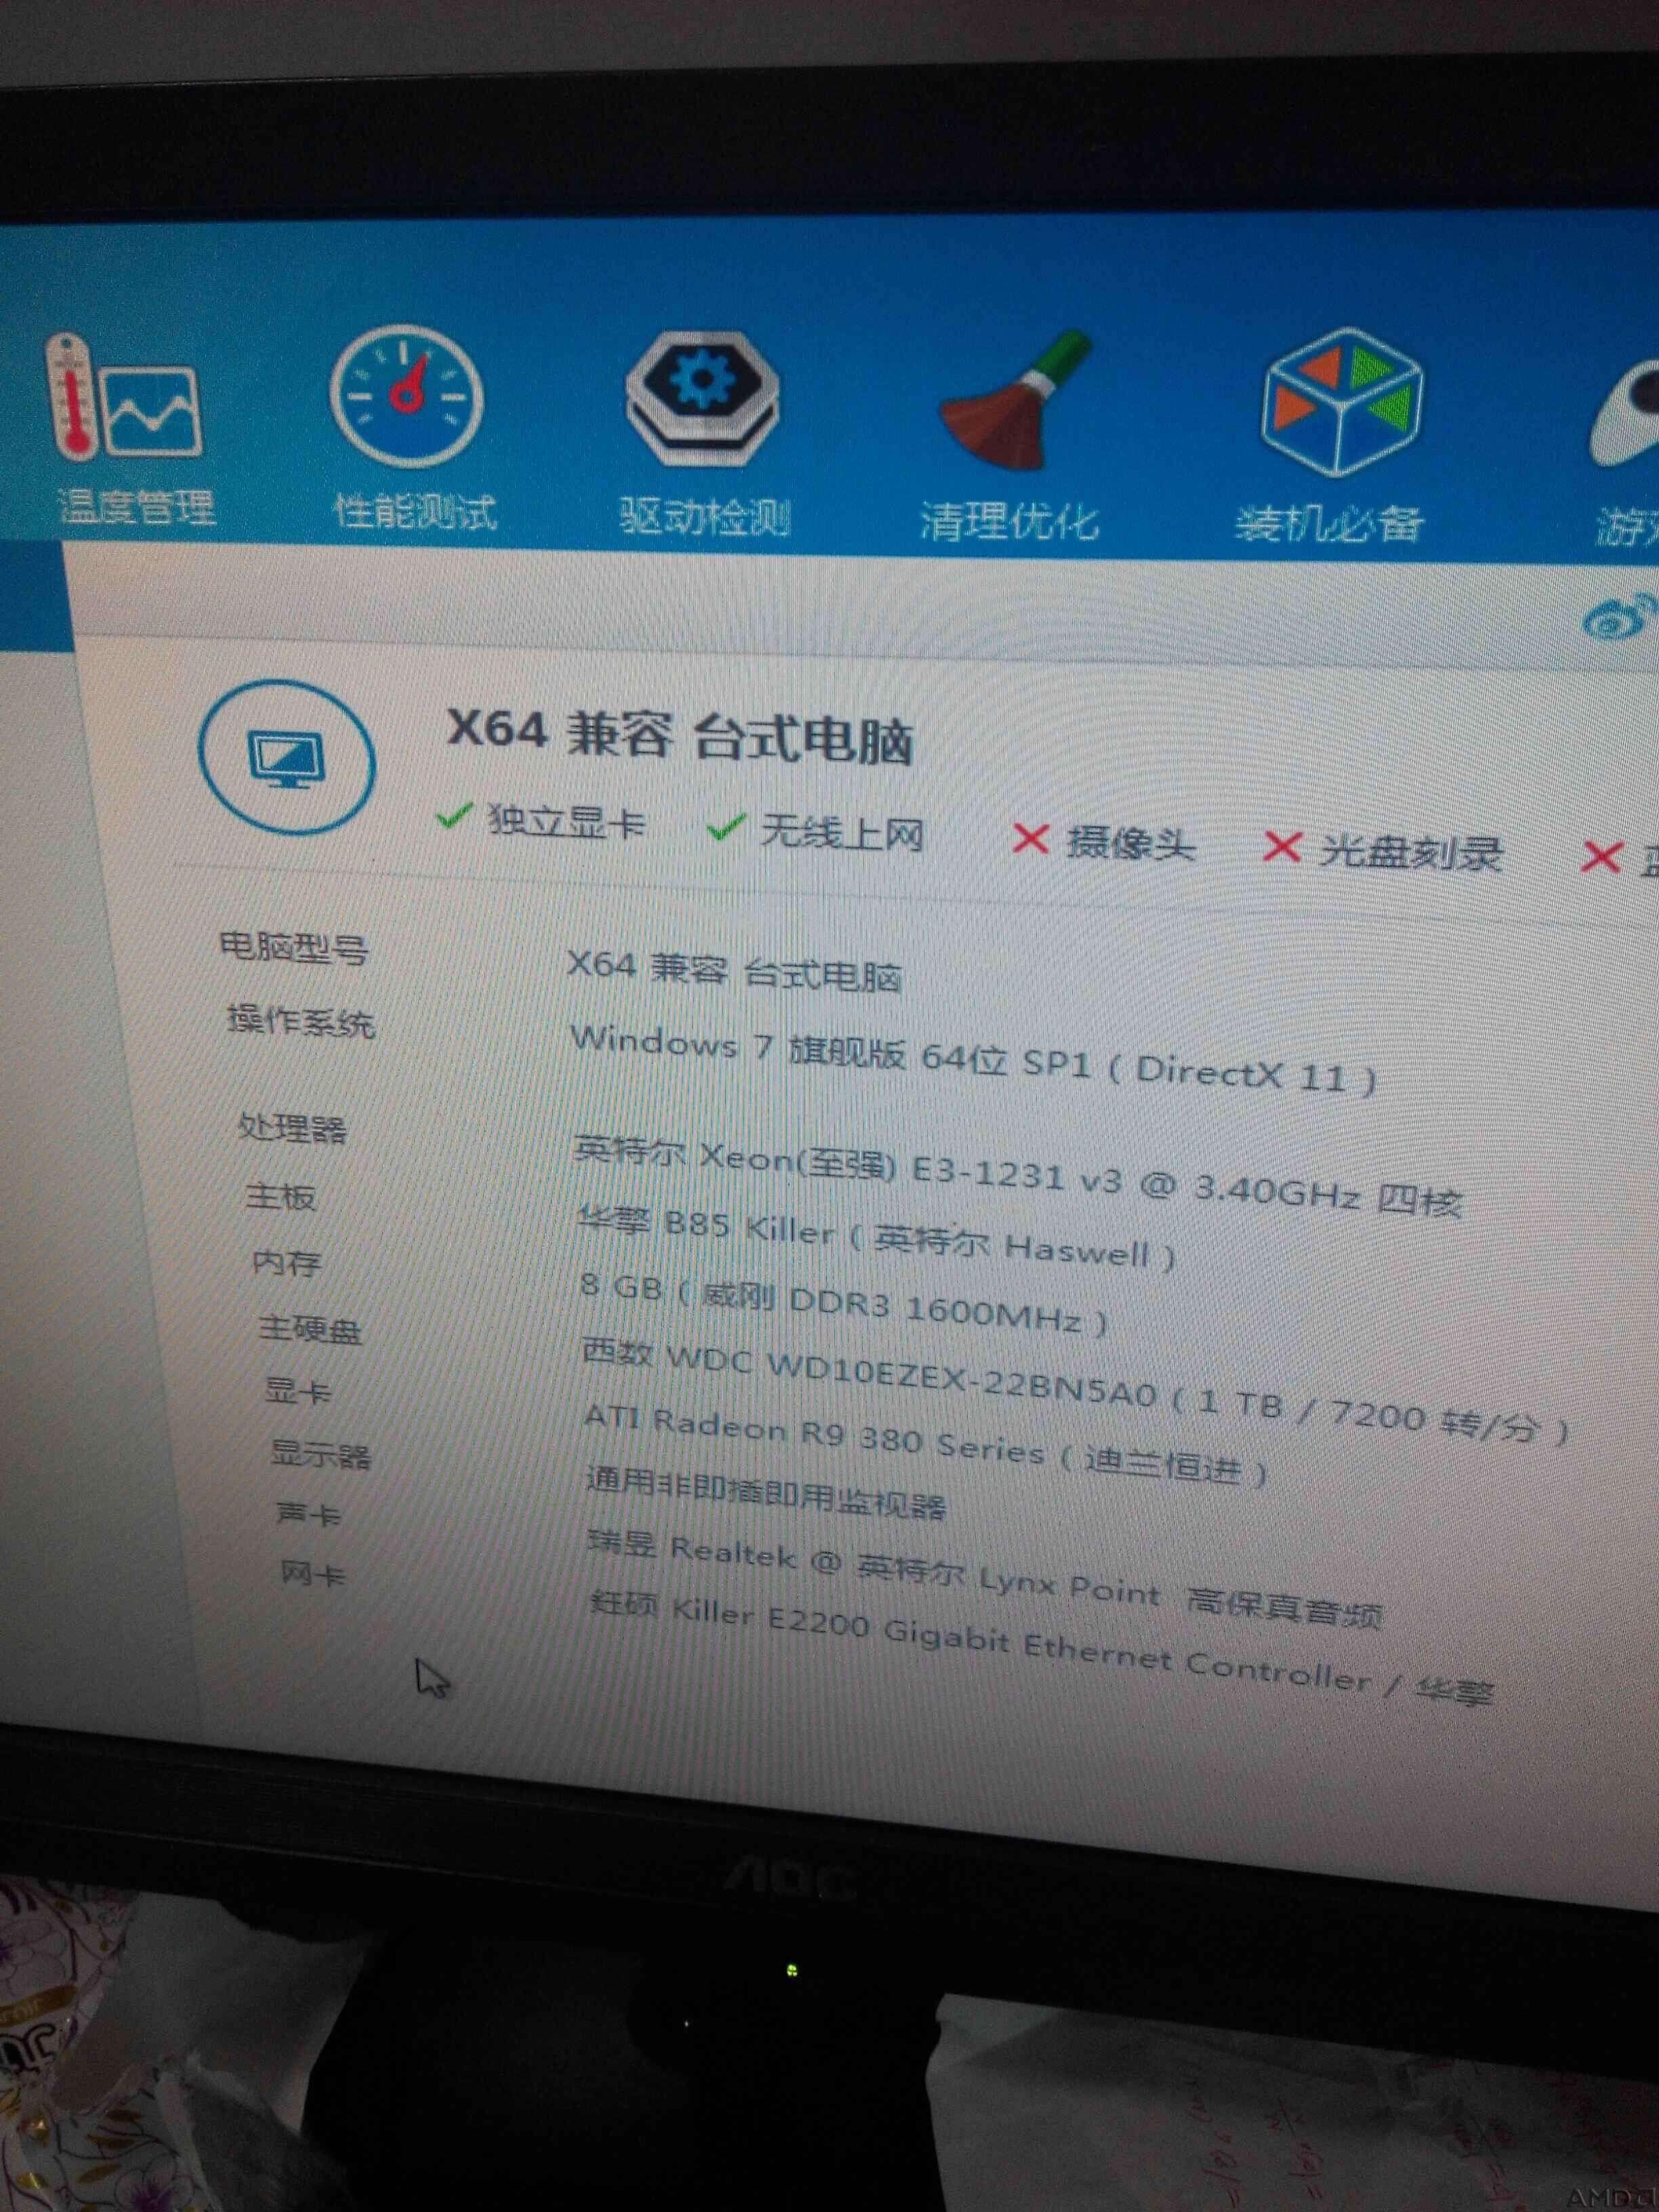The width and height of the screenshot is (1659, 2212).
Task: Open the game controller icon
Action: [x=1625, y=412]
